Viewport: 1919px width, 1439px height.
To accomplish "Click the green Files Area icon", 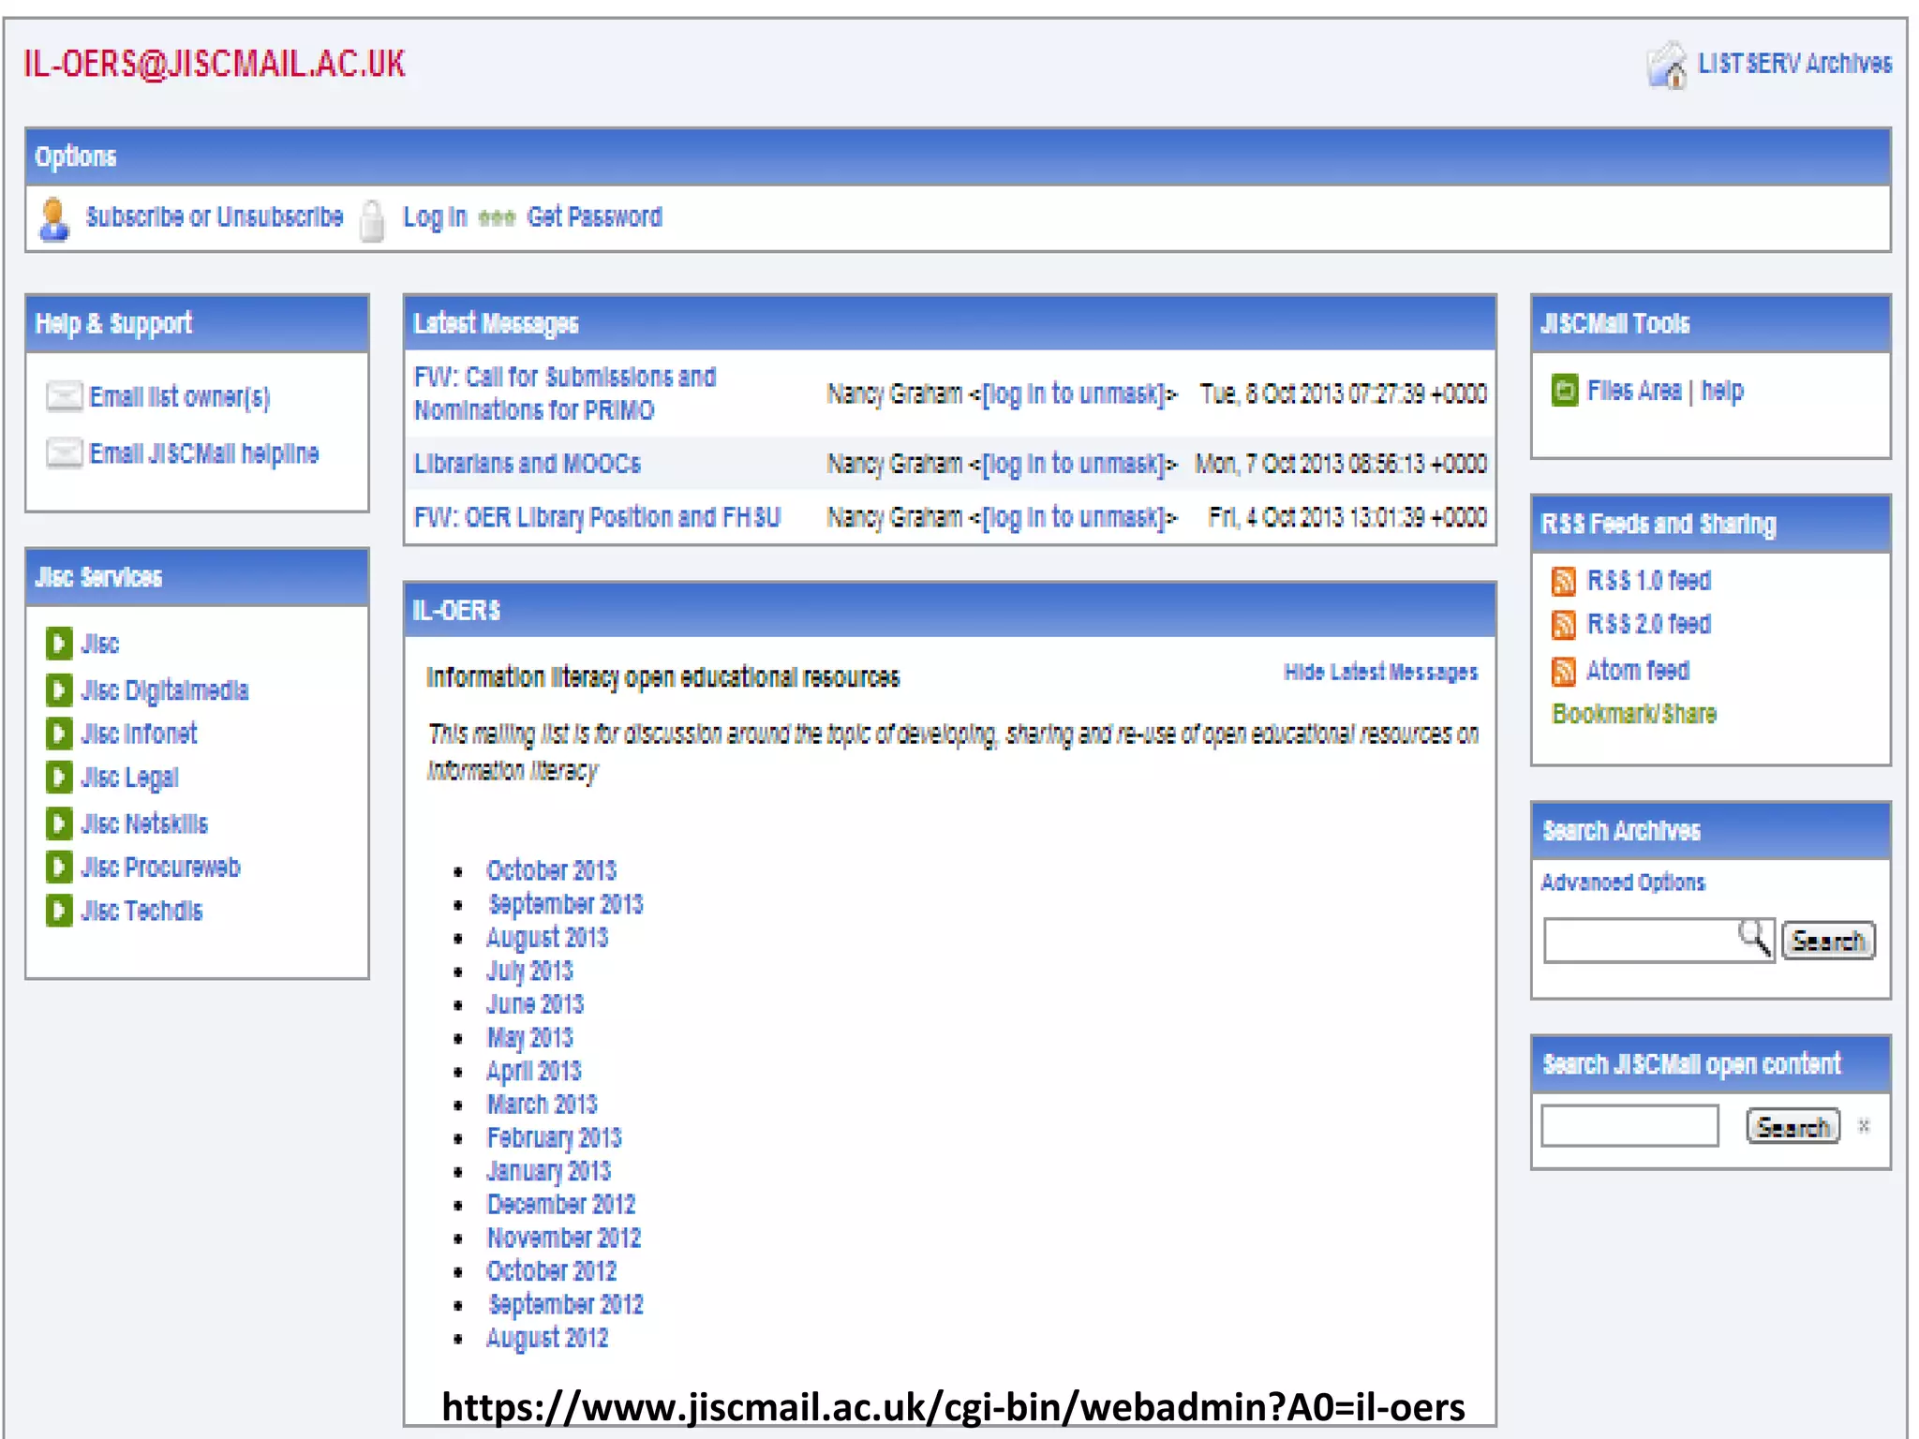I will [x=1564, y=391].
